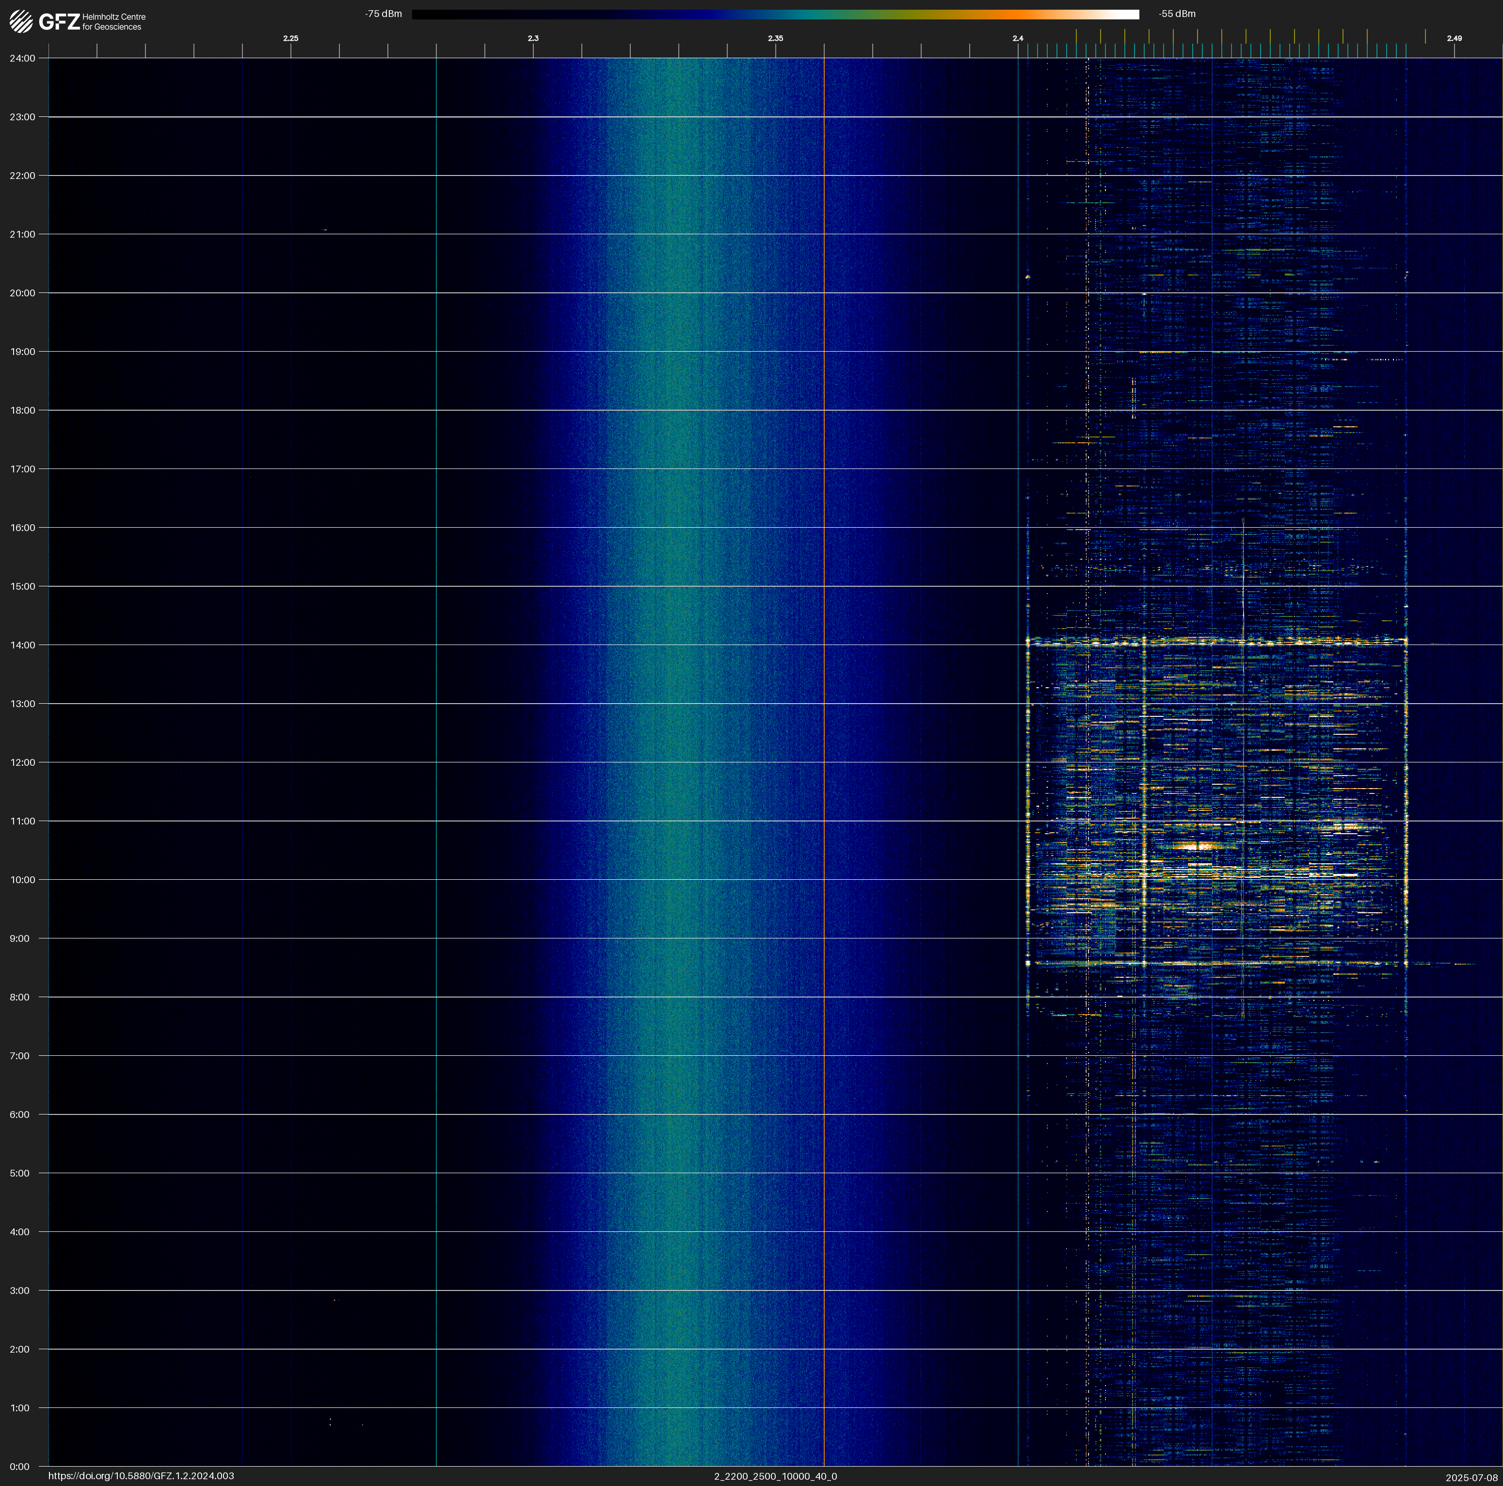This screenshot has width=1503, height=1486.
Task: Click the 24:00 time axis label
Action: [23, 58]
